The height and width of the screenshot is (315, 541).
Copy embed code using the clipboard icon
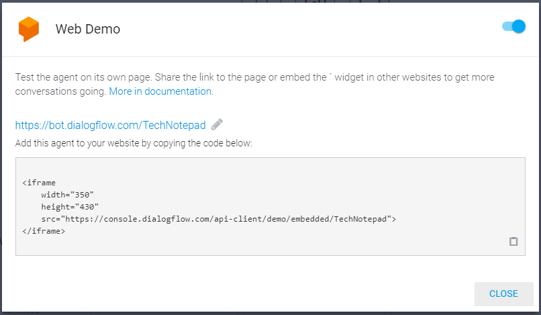tap(513, 241)
